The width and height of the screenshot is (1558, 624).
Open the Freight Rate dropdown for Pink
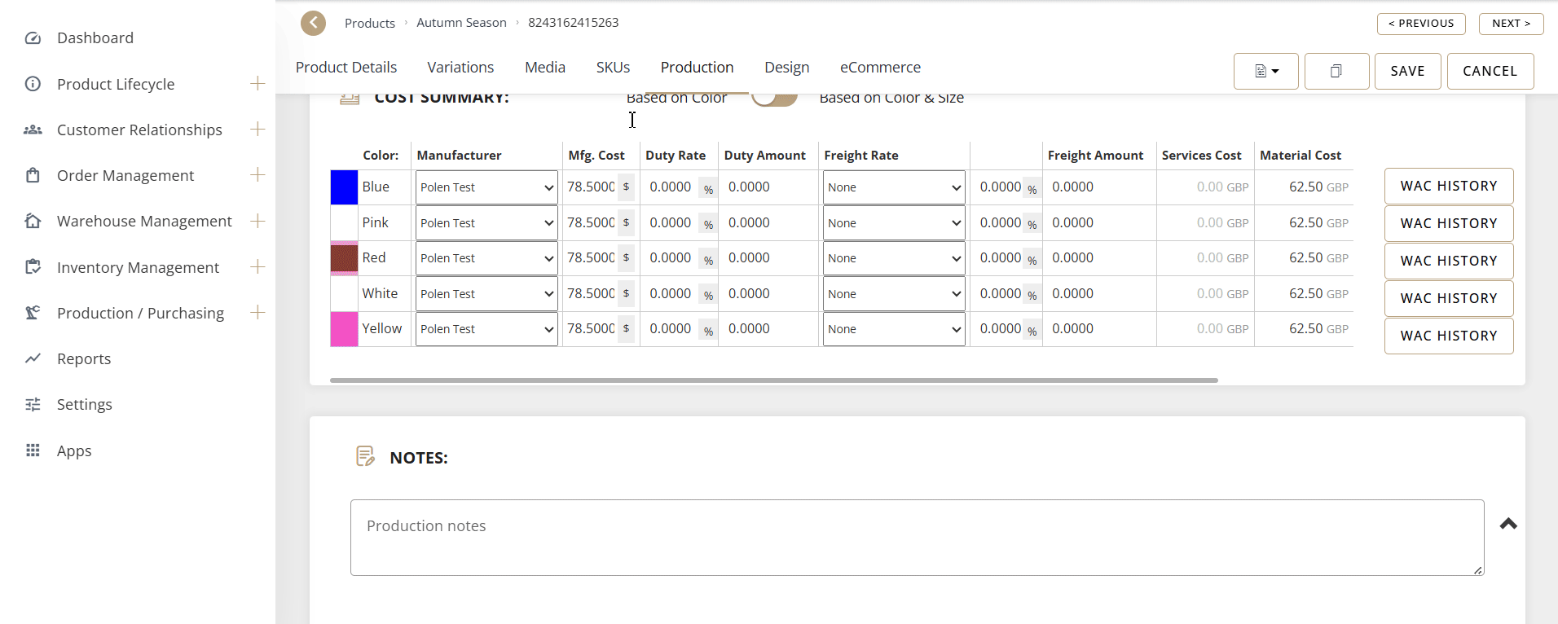pos(894,223)
